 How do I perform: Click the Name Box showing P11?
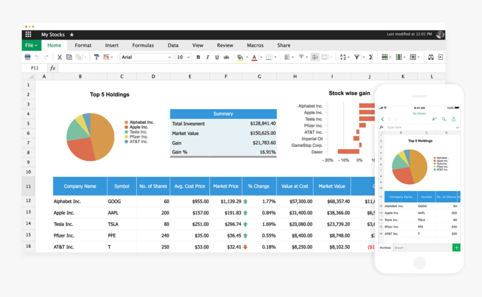pos(34,68)
